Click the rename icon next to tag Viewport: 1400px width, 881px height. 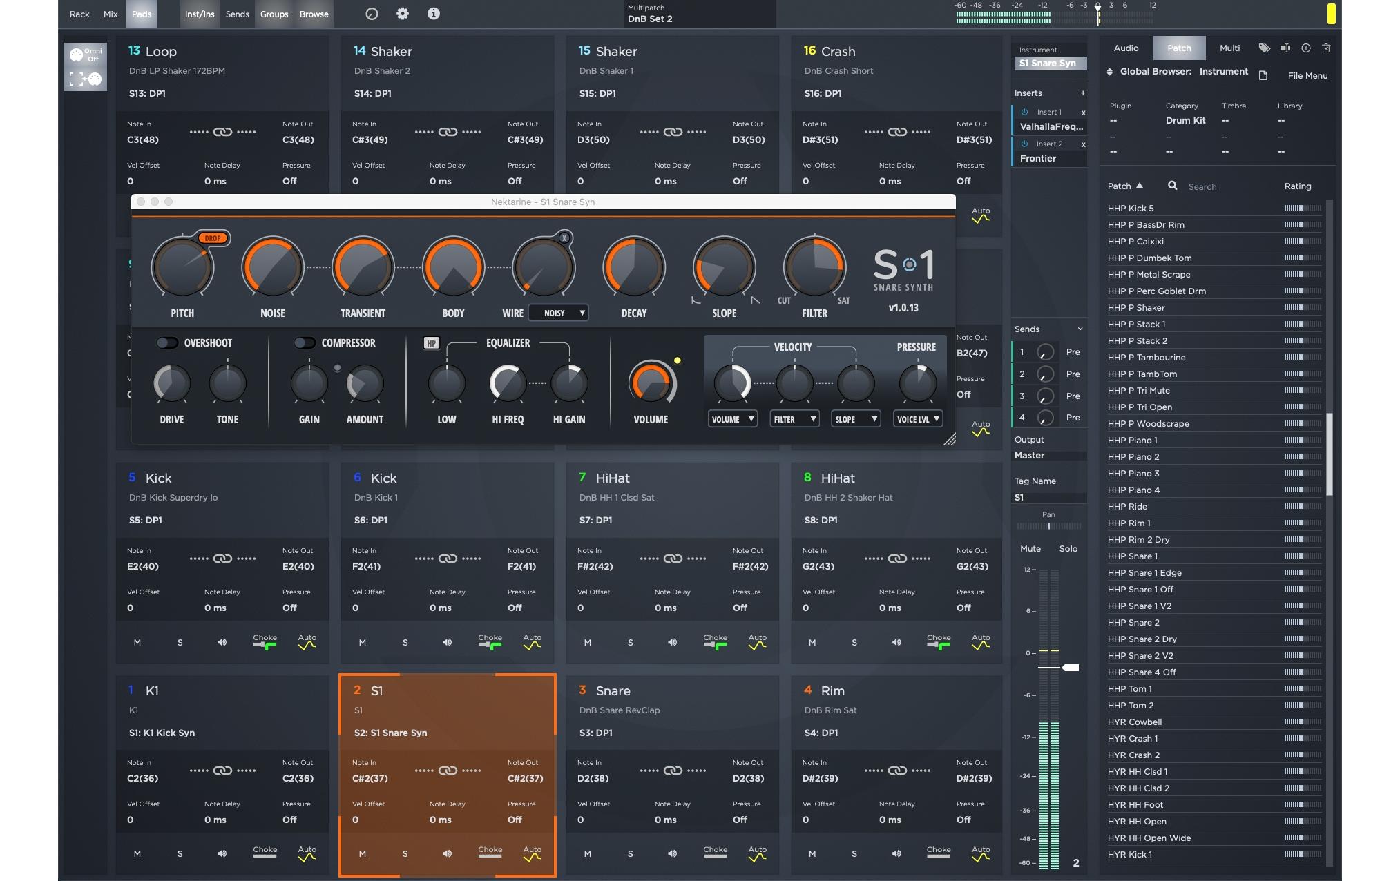pyautogui.click(x=1285, y=48)
